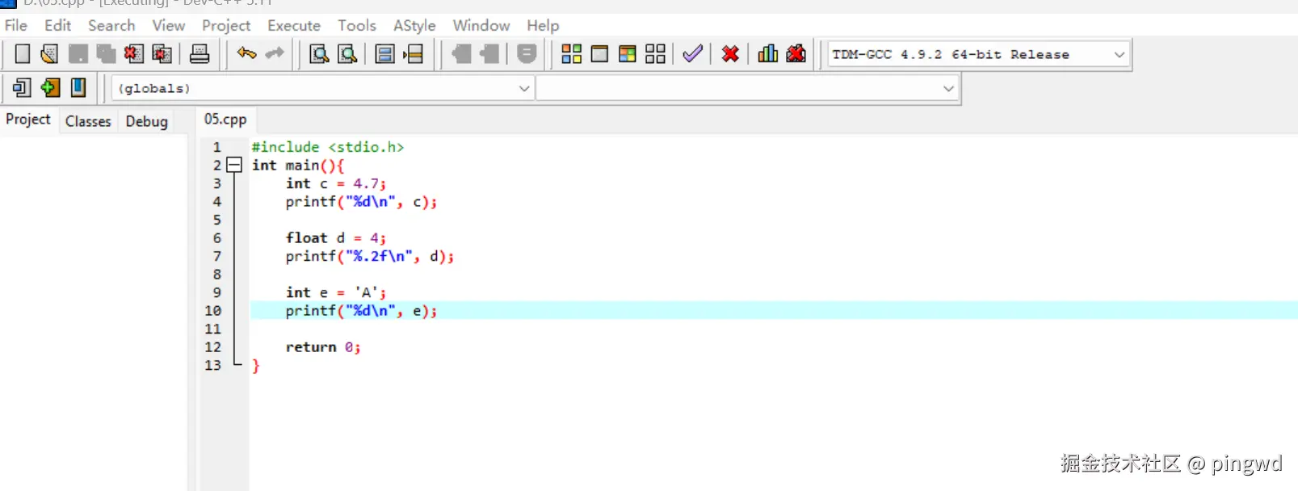This screenshot has height=491, width=1298.
Task: Click the highlighted 'printf("%d\n", e);' line
Action: pyautogui.click(x=361, y=310)
